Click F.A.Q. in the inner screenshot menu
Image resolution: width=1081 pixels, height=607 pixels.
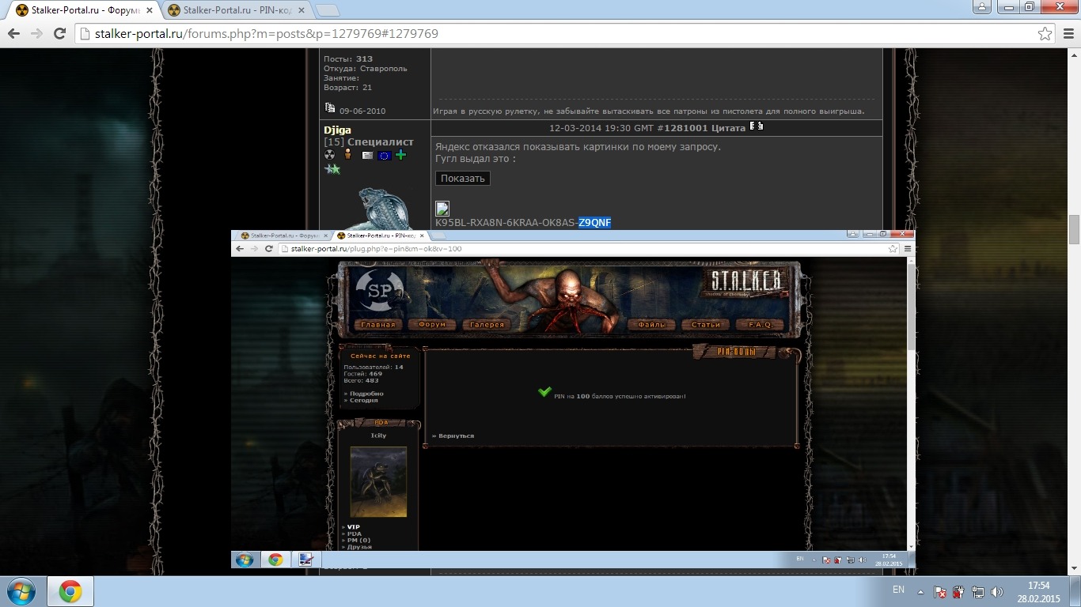point(760,325)
